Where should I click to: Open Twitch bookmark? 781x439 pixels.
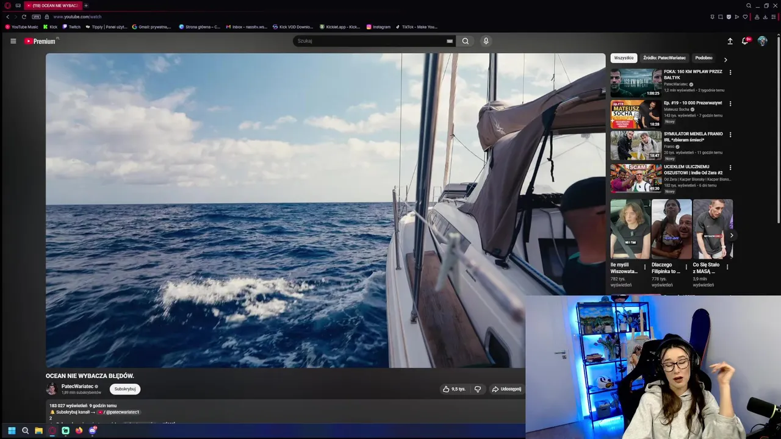(71, 27)
